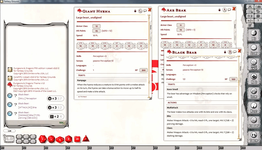Open the Images & Maps sidebar button
This screenshot has width=262, height=150.
point(254,64)
